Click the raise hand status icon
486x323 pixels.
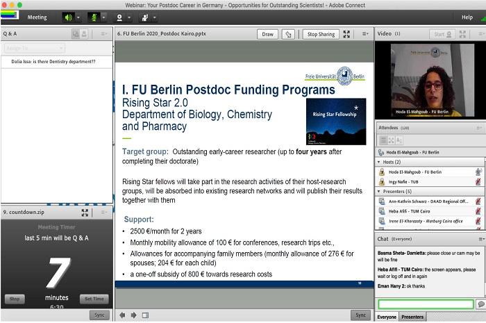tap(144, 17)
